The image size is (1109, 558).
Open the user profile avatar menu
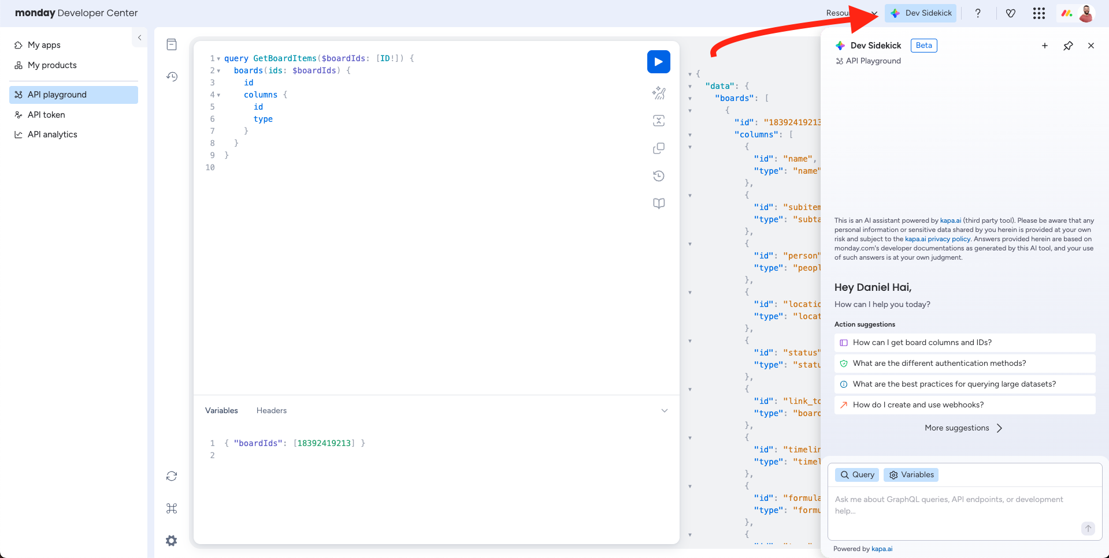pos(1086,13)
